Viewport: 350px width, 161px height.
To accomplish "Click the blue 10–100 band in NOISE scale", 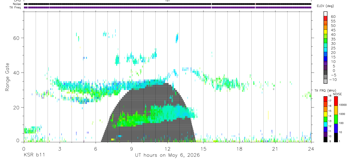I will [x=336, y=128].
